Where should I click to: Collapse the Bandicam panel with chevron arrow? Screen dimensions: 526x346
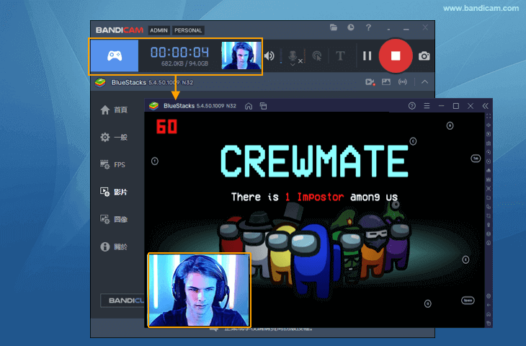pyautogui.click(x=424, y=82)
